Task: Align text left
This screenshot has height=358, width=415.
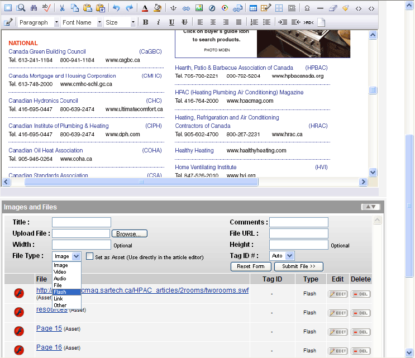Action: tap(200, 22)
